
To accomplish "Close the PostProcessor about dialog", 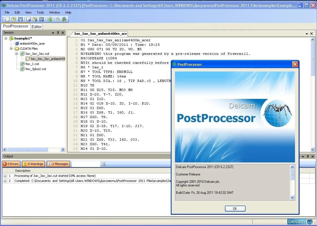I will pyautogui.click(x=295, y=64).
